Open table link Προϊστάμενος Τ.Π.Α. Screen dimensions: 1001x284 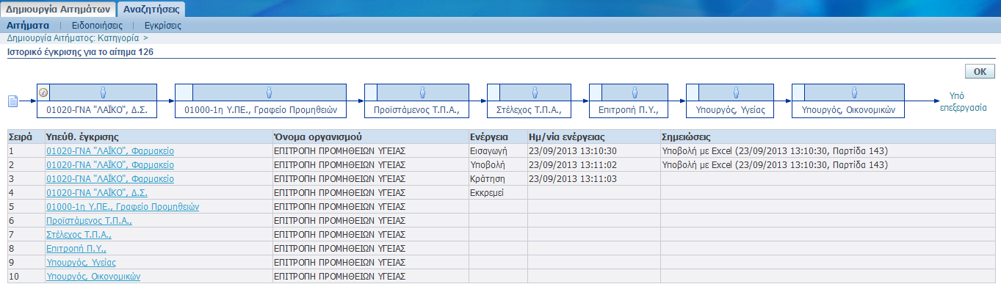coord(89,221)
